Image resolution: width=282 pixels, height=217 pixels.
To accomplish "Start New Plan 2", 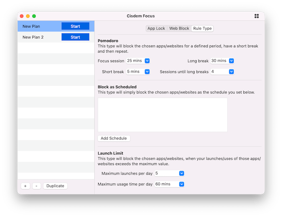I will pyautogui.click(x=75, y=37).
